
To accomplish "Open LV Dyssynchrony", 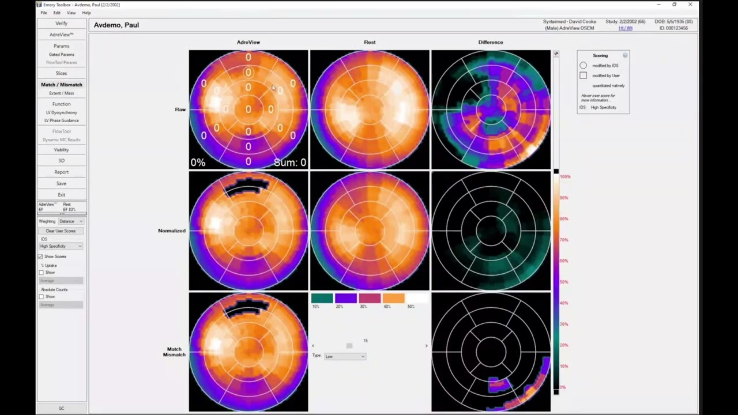I will point(62,113).
